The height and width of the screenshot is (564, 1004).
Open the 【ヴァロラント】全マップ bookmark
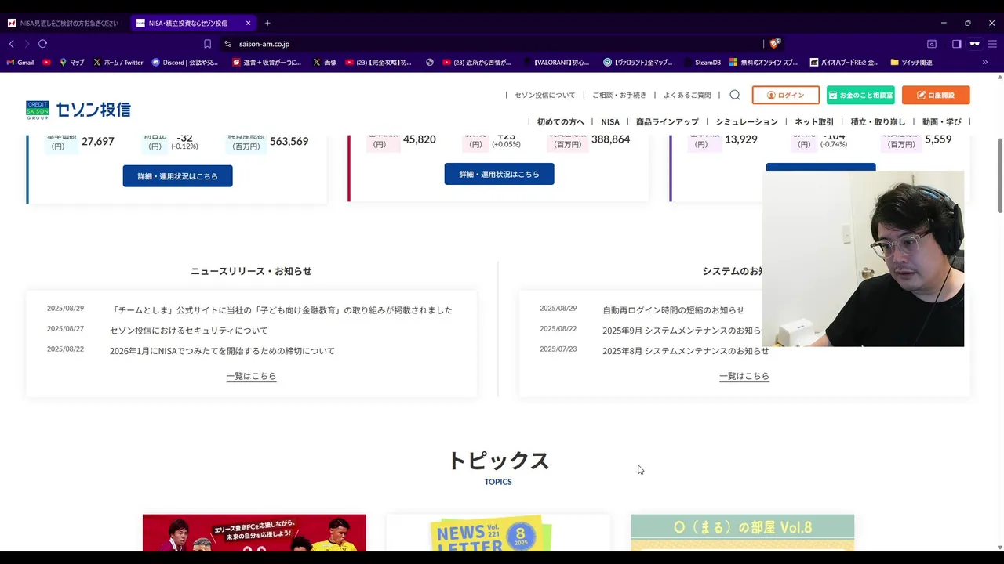tap(638, 62)
